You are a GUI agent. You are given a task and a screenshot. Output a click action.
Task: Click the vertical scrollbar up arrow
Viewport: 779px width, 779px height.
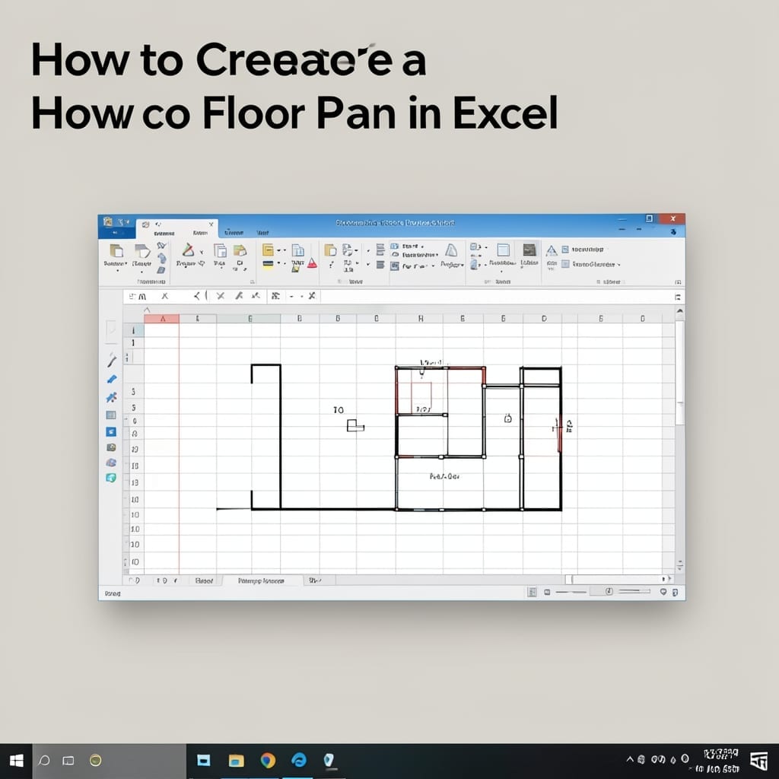tap(679, 311)
